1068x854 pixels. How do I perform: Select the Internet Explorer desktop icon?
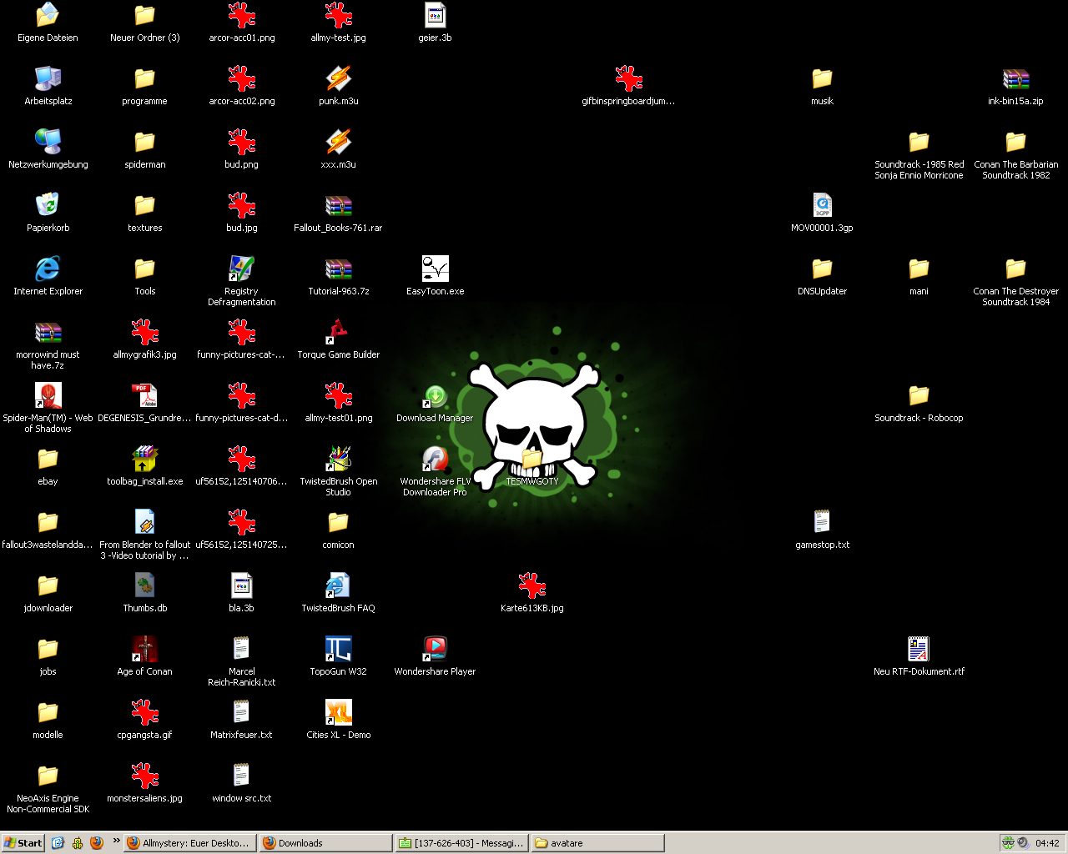pyautogui.click(x=48, y=269)
